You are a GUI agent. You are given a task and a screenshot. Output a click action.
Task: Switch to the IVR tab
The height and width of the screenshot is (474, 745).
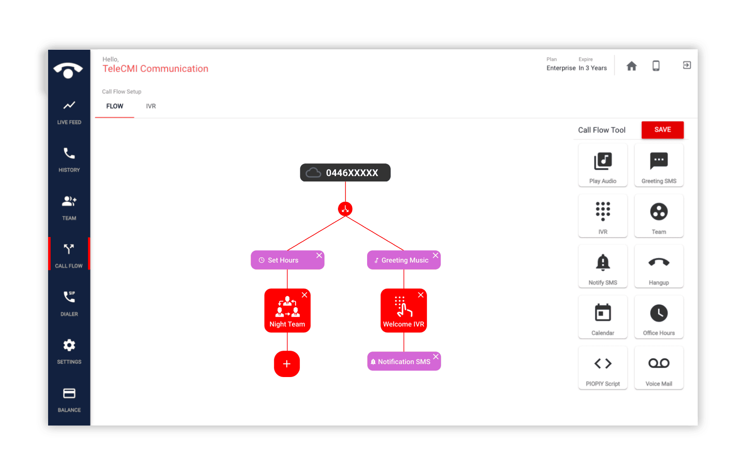click(151, 106)
